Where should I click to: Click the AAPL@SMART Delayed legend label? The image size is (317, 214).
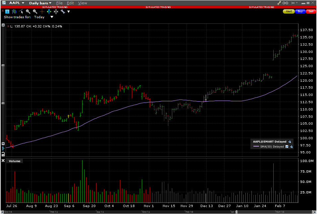(270, 142)
